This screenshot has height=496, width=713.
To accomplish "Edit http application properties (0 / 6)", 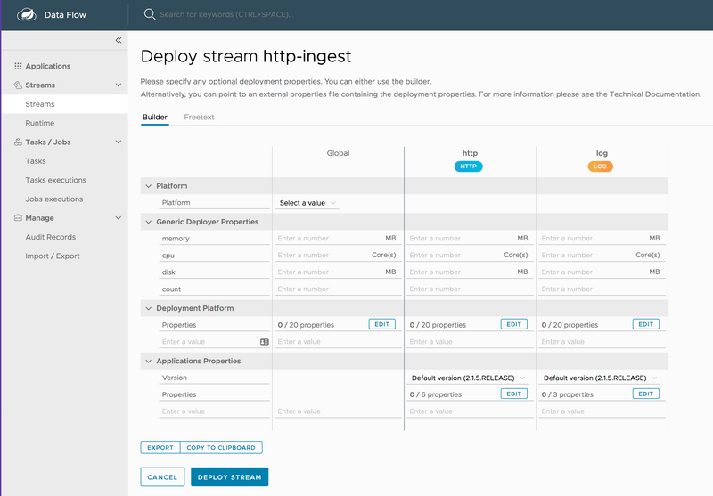I will [x=514, y=394].
